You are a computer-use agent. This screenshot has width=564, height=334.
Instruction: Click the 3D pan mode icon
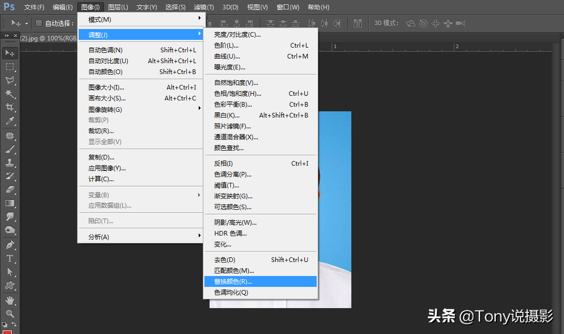tap(436, 23)
